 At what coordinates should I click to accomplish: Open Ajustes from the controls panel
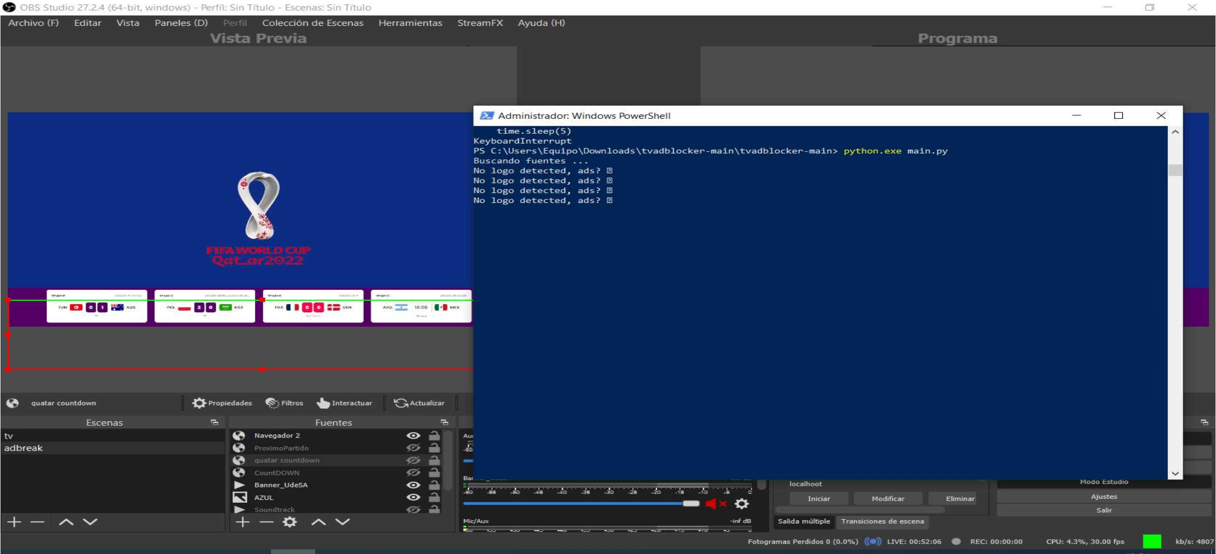point(1103,496)
